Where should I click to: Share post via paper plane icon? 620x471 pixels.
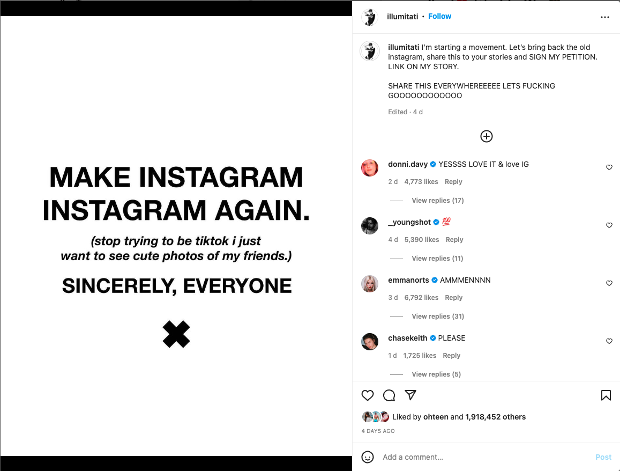(x=410, y=395)
